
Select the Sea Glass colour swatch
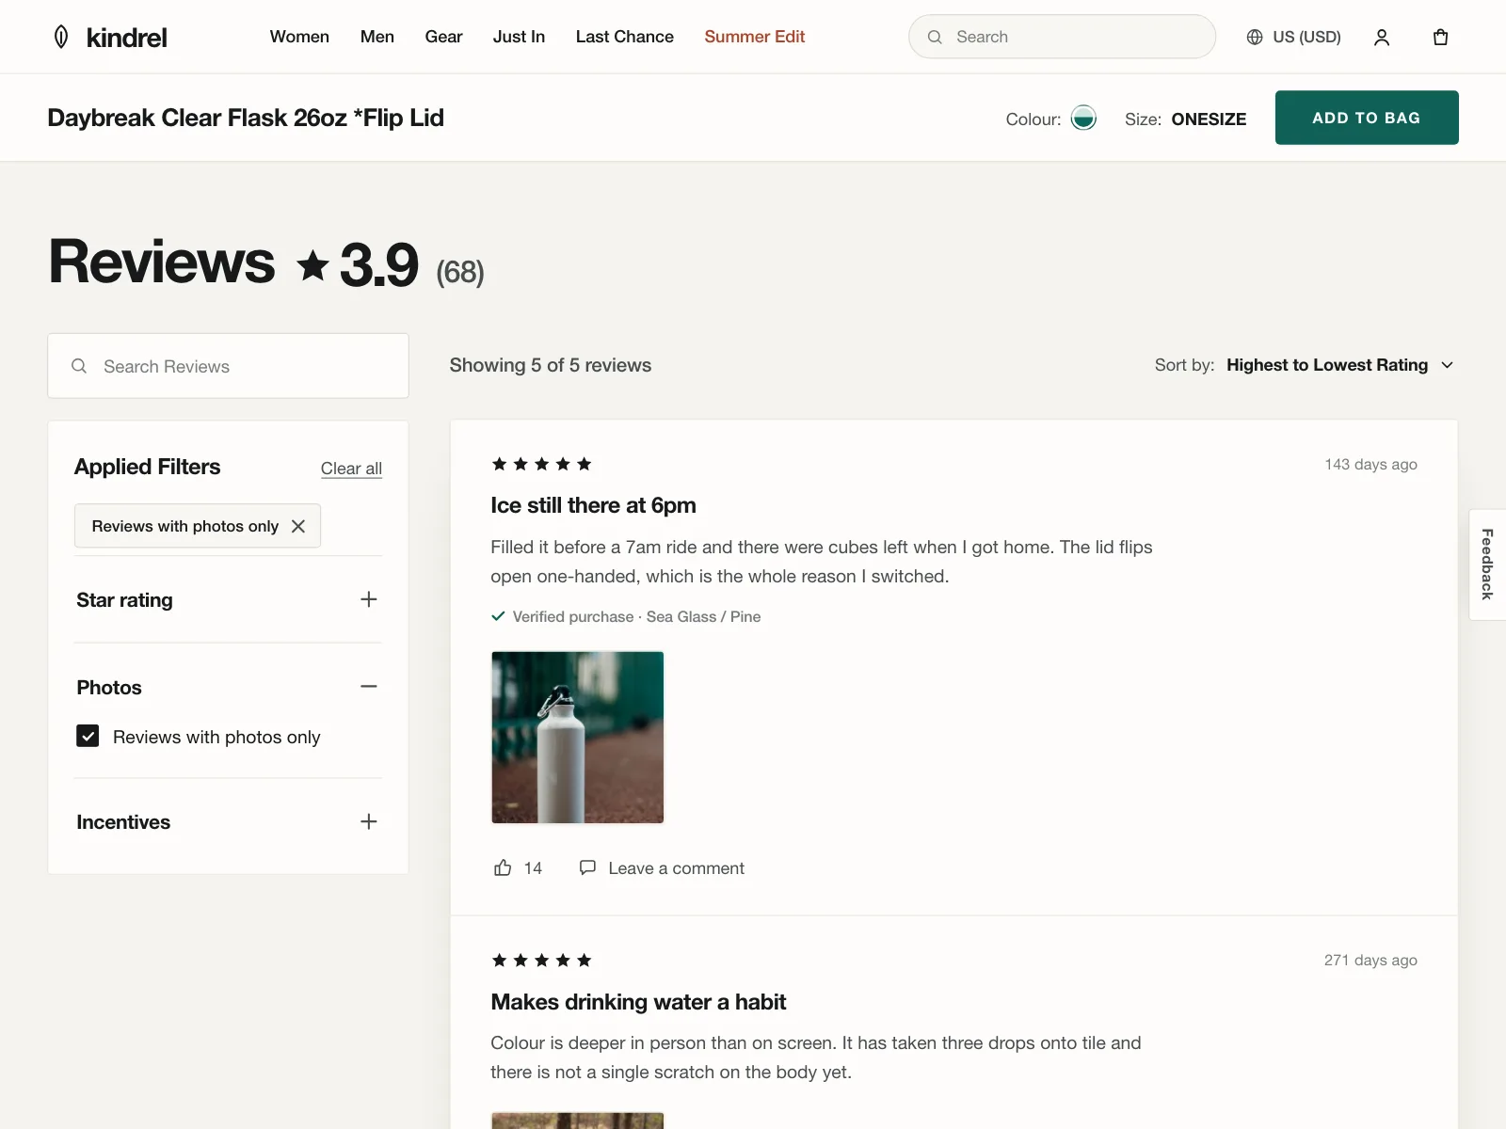[x=1083, y=118]
